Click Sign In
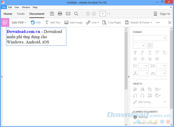 pos(165,14)
